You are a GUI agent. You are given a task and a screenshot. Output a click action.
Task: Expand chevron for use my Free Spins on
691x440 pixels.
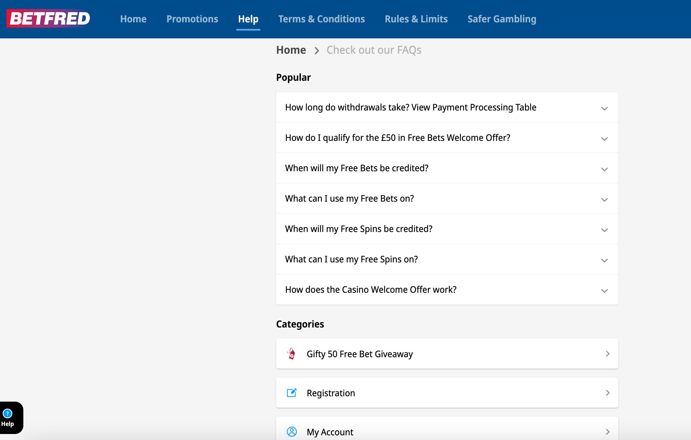point(604,260)
